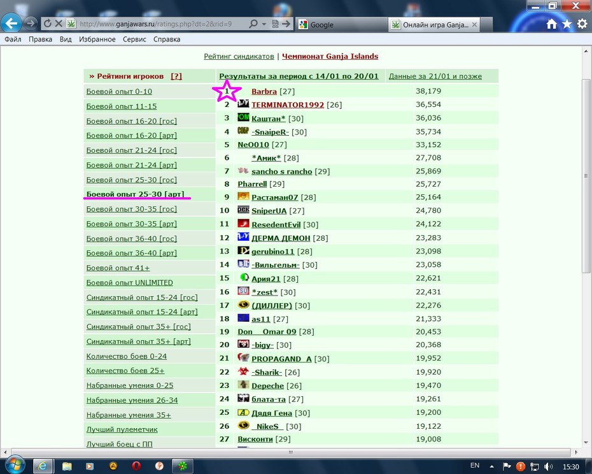
Task: Click the EN language indicator in tray
Action: 475,466
